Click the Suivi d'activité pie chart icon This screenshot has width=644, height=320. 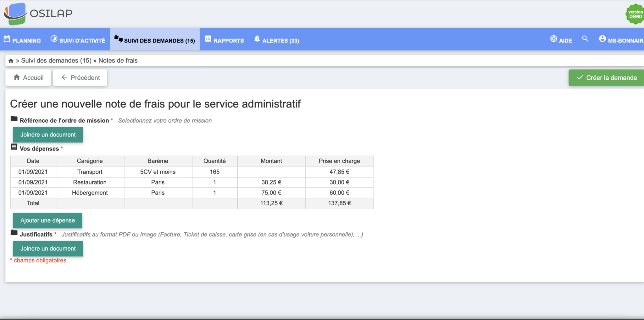(54, 39)
